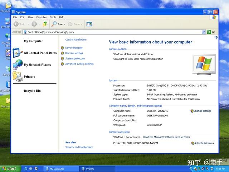Image resolution: width=229 pixels, height=172 pixels.
Task: Close the System window
Action: click(x=216, y=12)
